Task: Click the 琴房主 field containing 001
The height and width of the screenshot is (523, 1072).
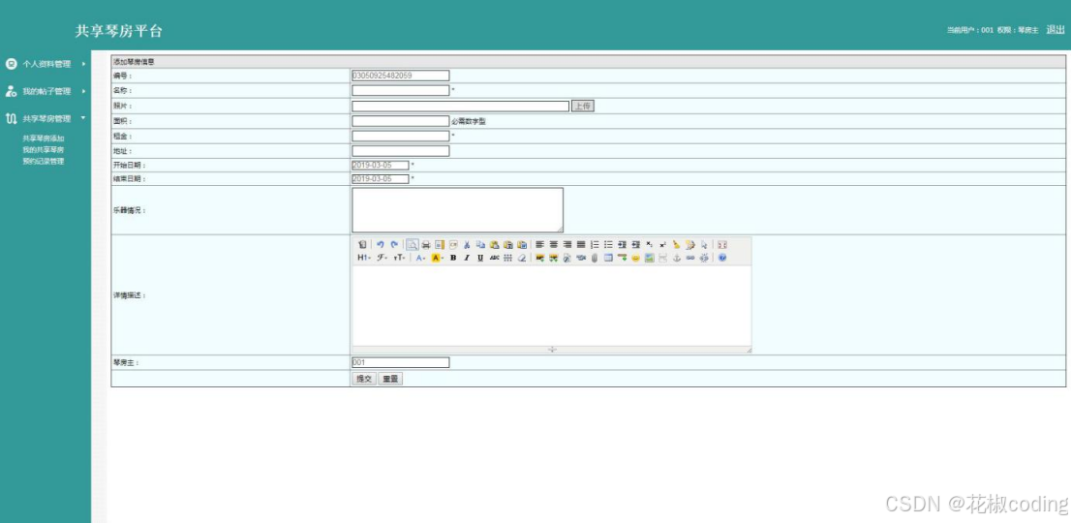Action: (401, 362)
